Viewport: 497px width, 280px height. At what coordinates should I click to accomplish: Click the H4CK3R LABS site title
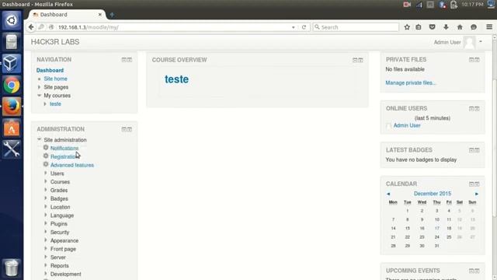pyautogui.click(x=55, y=42)
